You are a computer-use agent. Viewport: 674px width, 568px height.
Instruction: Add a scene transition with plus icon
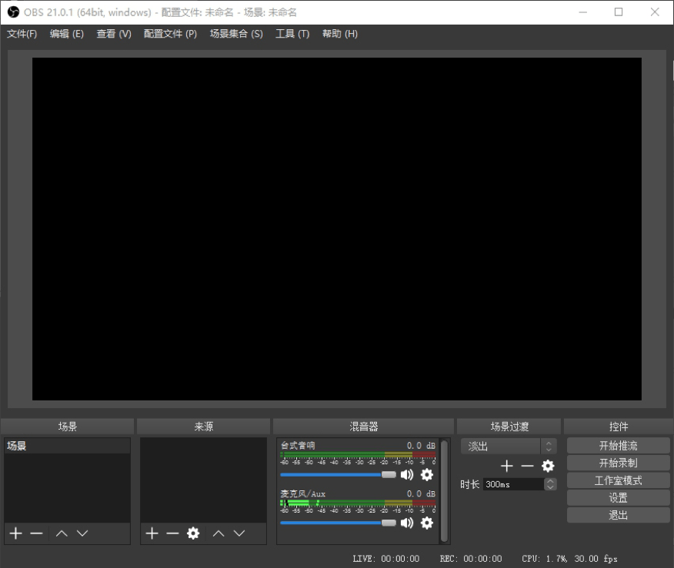507,466
